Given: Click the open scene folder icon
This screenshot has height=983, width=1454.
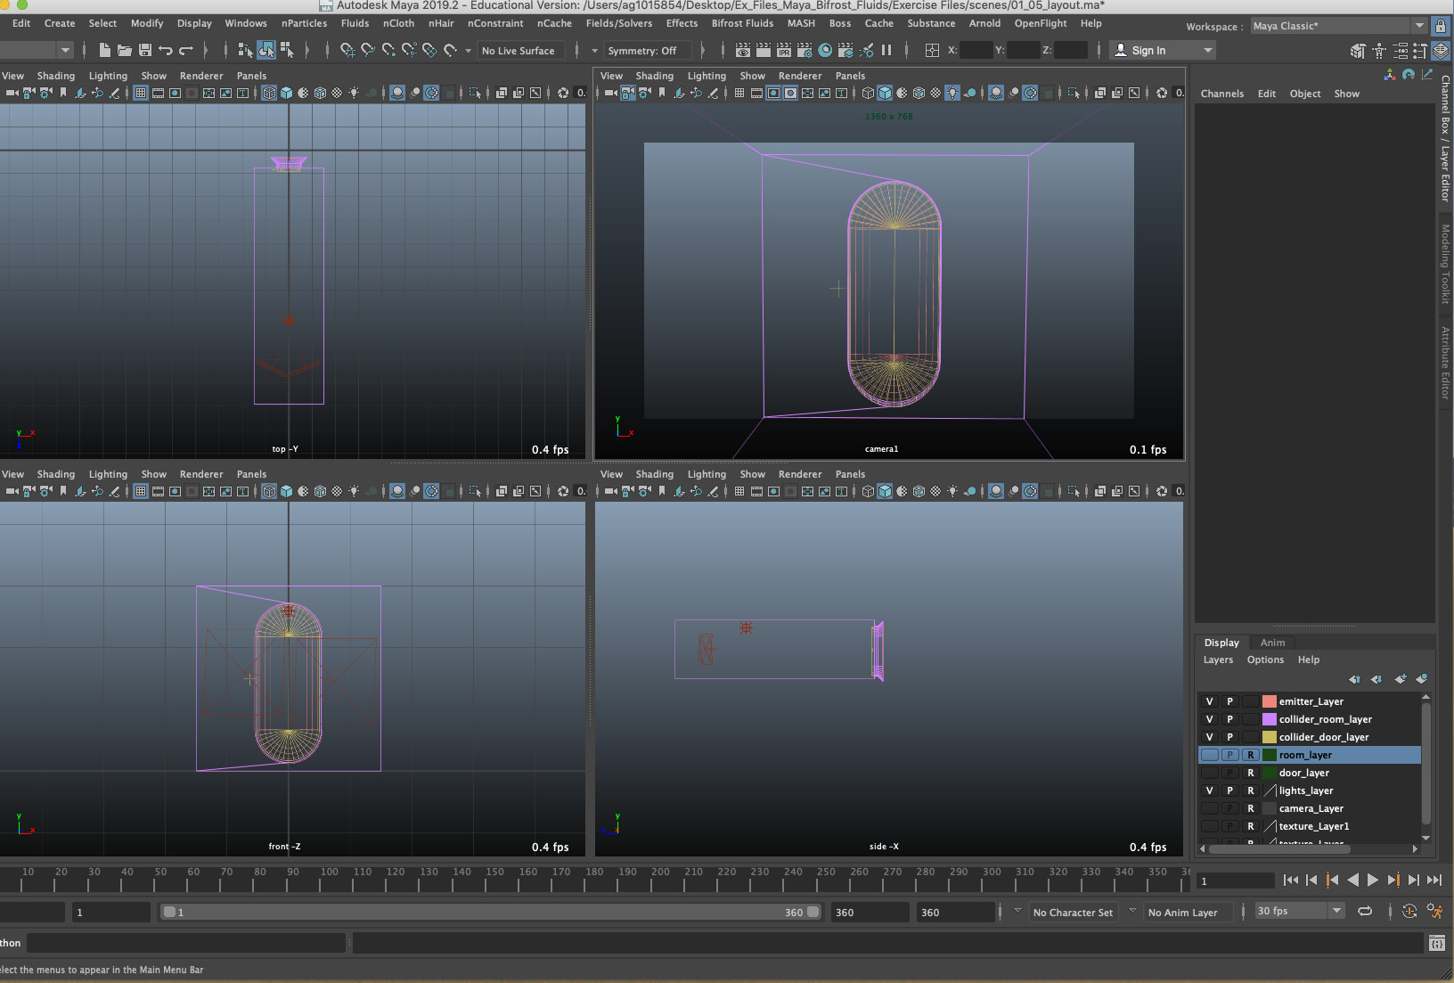Looking at the screenshot, I should click(x=125, y=51).
